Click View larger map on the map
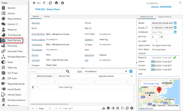 [x=151, y=84]
